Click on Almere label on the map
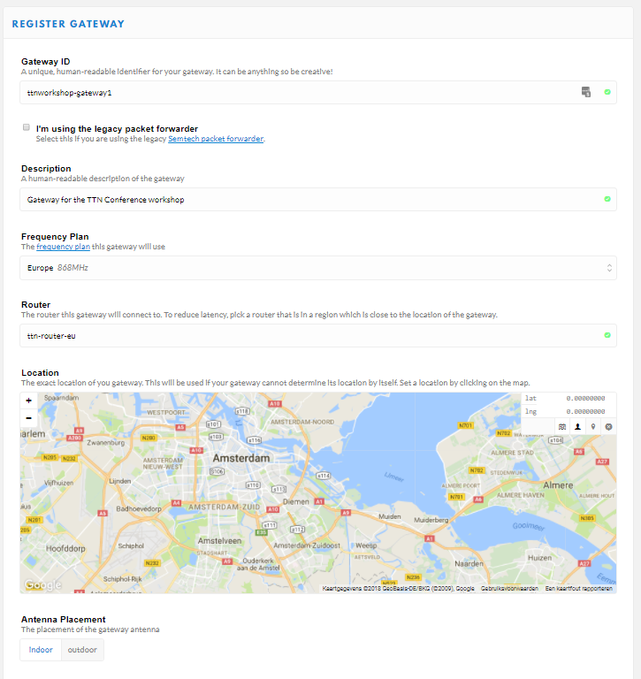 (558, 485)
